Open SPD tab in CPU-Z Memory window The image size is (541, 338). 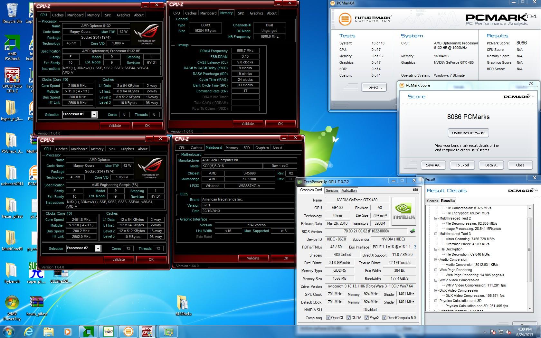point(241,13)
